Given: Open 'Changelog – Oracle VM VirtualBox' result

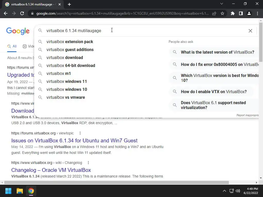Looking at the screenshot, I should tap(51, 170).
